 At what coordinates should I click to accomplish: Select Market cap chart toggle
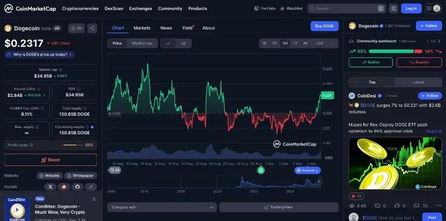(142, 43)
